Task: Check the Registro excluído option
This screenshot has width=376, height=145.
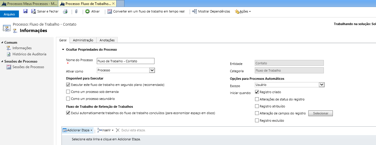Action: pos(257,121)
